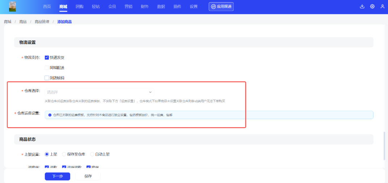Uncheck the 快递发货 checkbox
388x183 pixels.
click(47, 57)
